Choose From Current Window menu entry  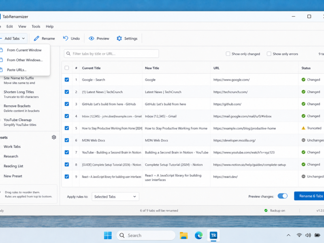pos(24,50)
